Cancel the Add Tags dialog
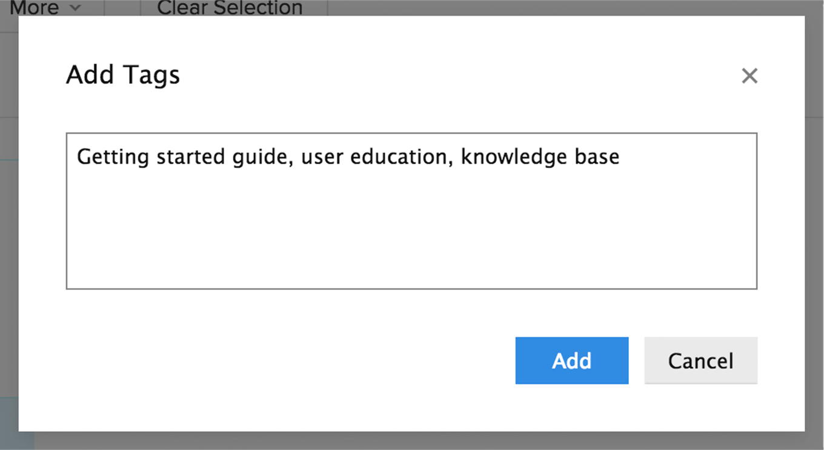 [701, 361]
